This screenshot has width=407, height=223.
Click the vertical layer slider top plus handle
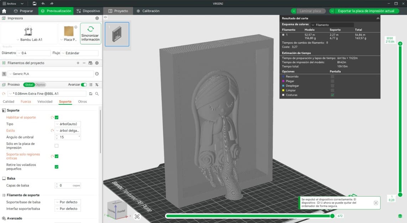pos(400,43)
